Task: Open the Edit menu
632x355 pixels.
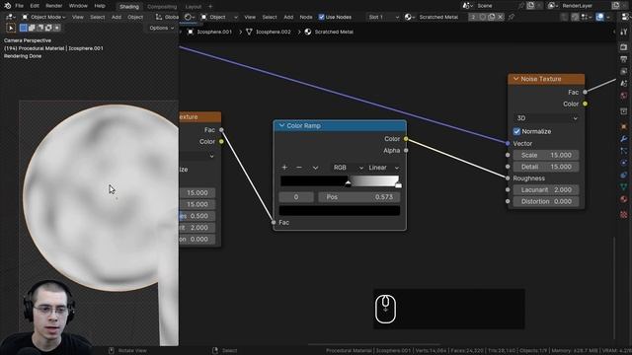Action: (35, 6)
